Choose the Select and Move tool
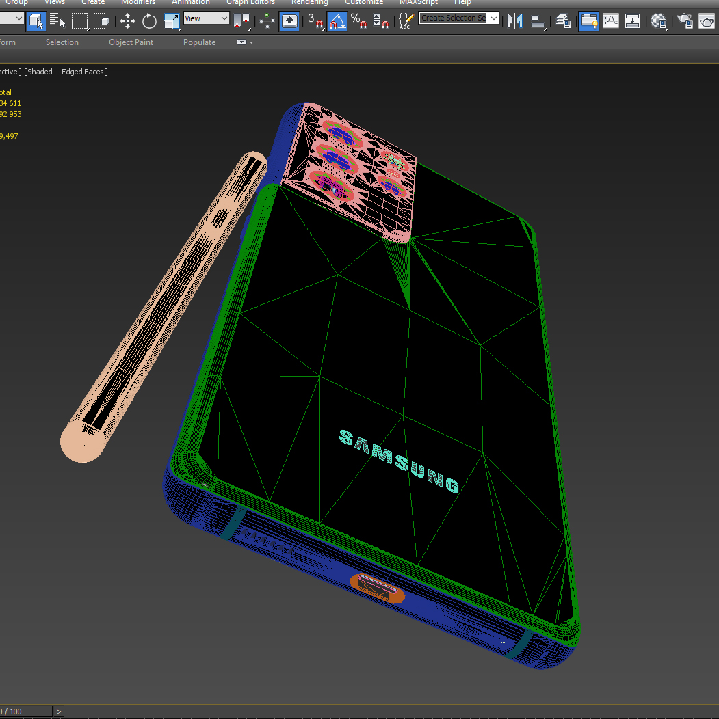The image size is (719, 719). 127,21
